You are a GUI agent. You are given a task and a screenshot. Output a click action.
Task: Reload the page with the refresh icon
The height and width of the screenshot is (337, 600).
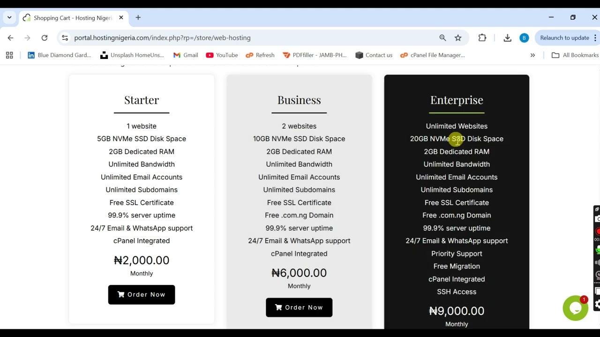point(44,38)
